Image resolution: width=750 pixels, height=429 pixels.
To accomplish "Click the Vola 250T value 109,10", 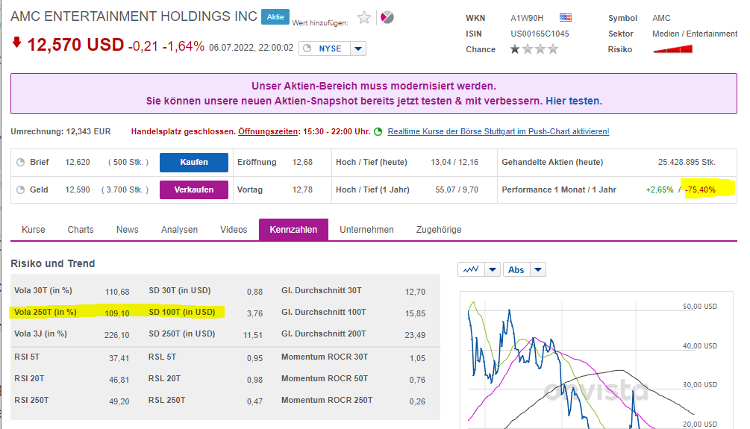I will [116, 313].
